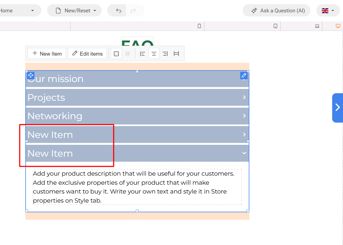Click Ask a Question (AI) button
Image resolution: width=343 pixels, height=245 pixels.
(277, 11)
